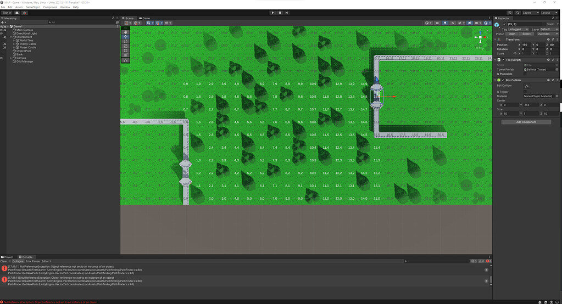Toggle console Collapse button
This screenshot has height=304, width=562.
pyautogui.click(x=18, y=261)
